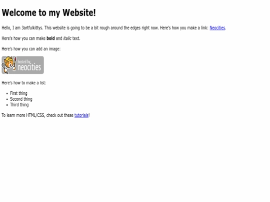Click the wrench held by the cat mascot
Image resolution: width=270 pixels, height=202 pixels.
[4, 69]
